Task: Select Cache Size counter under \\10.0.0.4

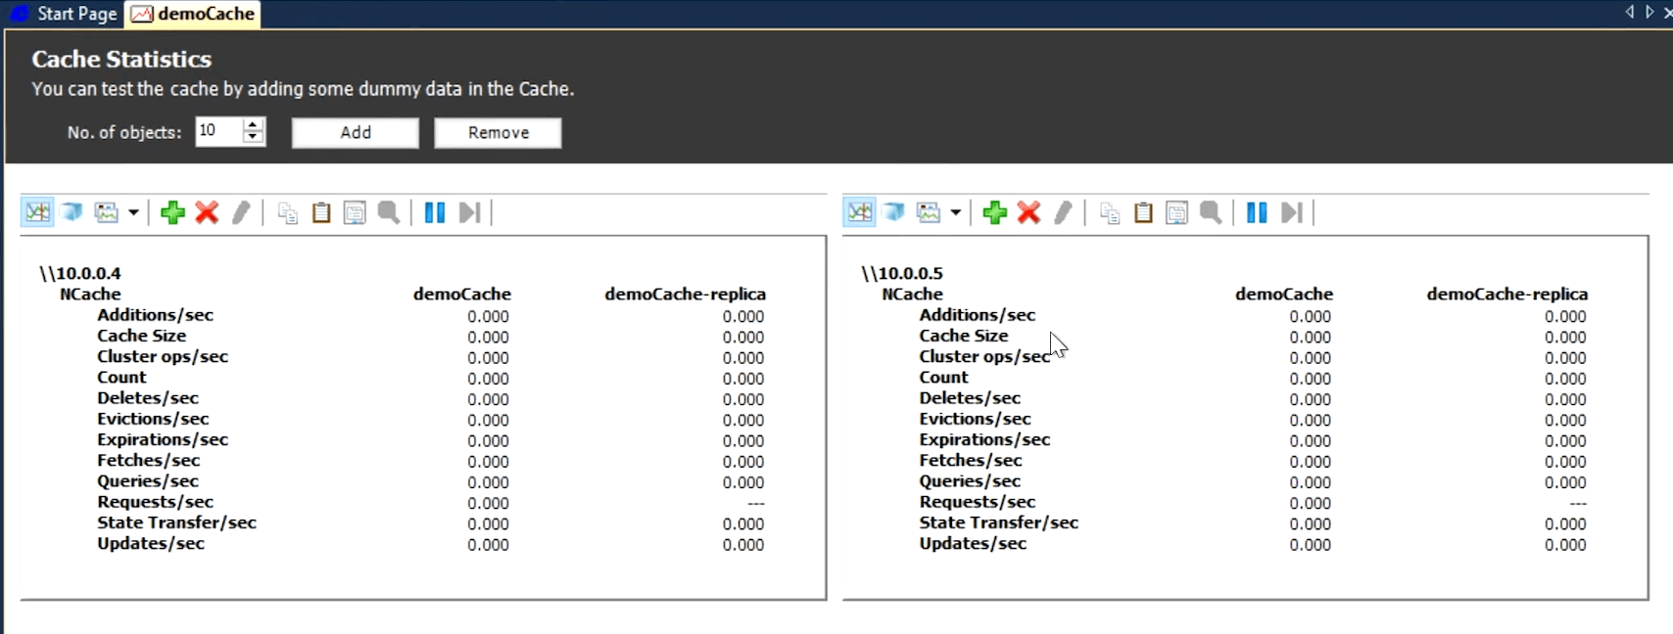Action: pos(141,336)
